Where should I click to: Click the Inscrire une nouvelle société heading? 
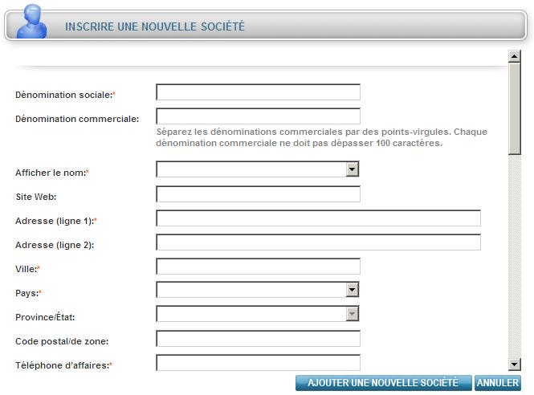click(x=155, y=26)
